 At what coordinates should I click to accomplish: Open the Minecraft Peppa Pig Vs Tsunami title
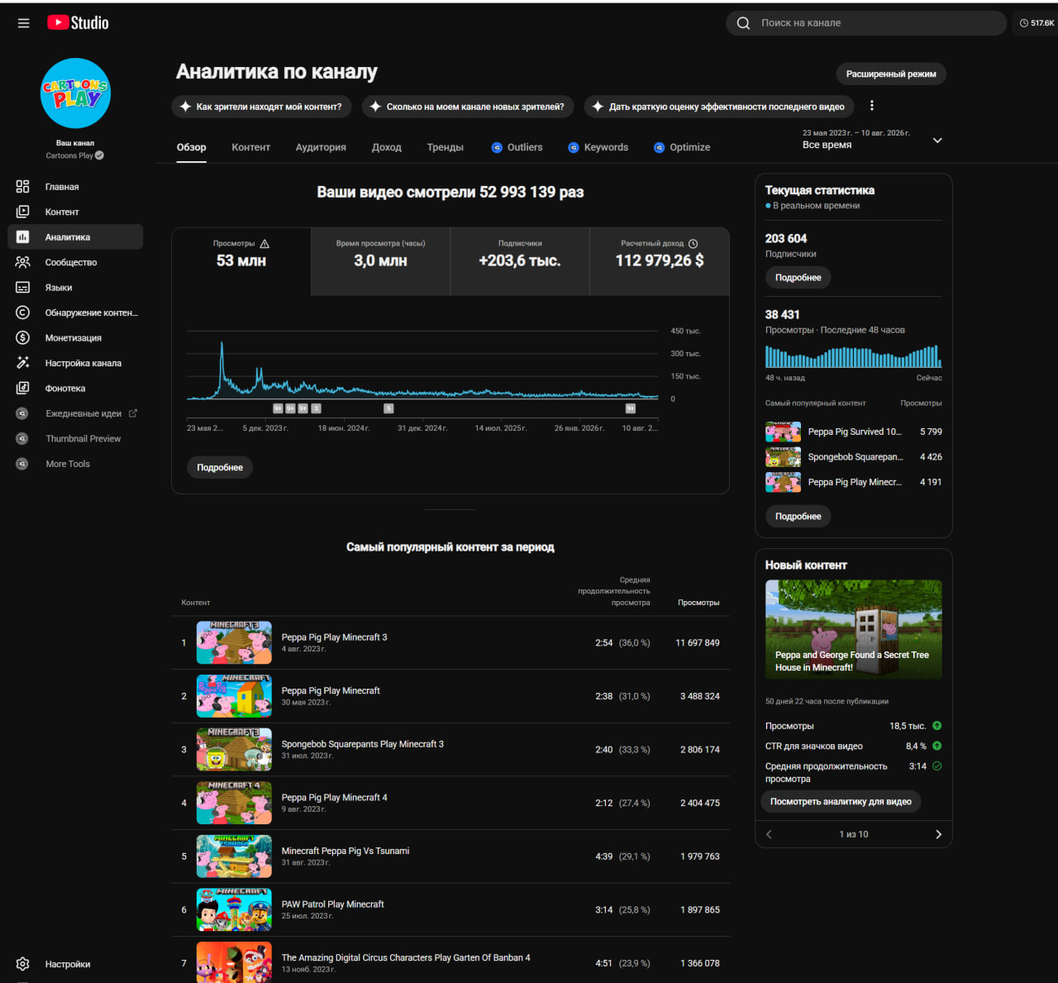tap(346, 851)
